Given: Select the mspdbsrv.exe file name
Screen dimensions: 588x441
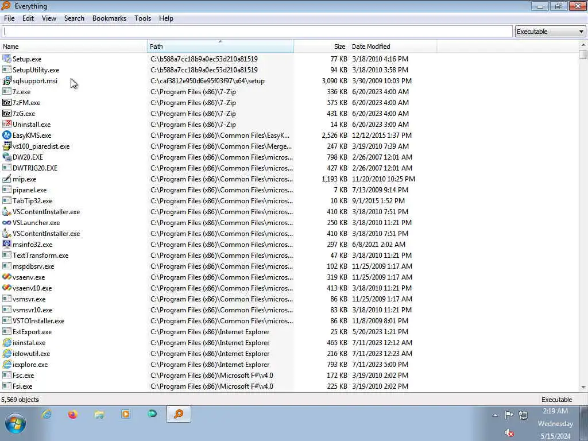Looking at the screenshot, I should (33, 266).
